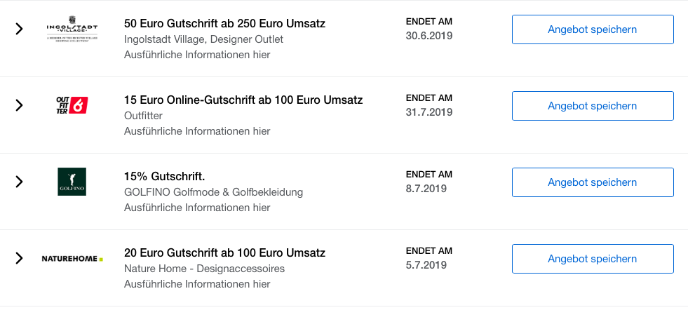Open detailed information for Nature Home

coord(197,284)
